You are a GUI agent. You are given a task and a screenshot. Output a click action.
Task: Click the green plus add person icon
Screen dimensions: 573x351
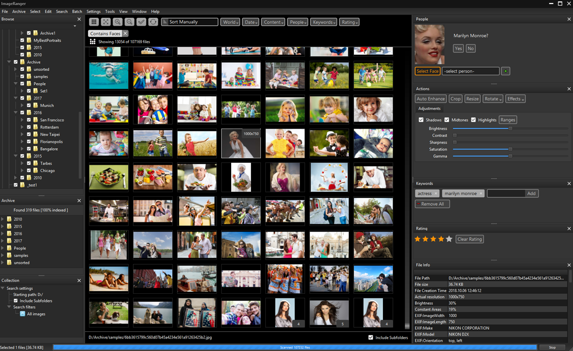(x=506, y=71)
